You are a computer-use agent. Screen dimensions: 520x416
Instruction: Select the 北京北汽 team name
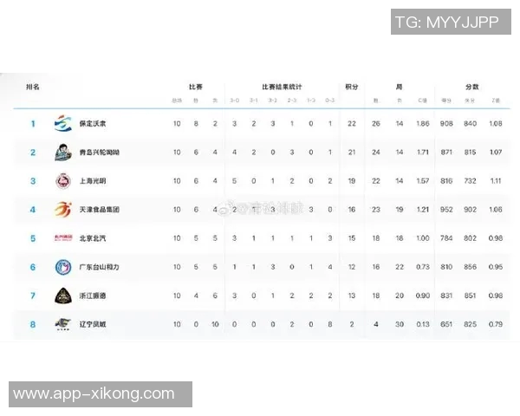pos(93,237)
